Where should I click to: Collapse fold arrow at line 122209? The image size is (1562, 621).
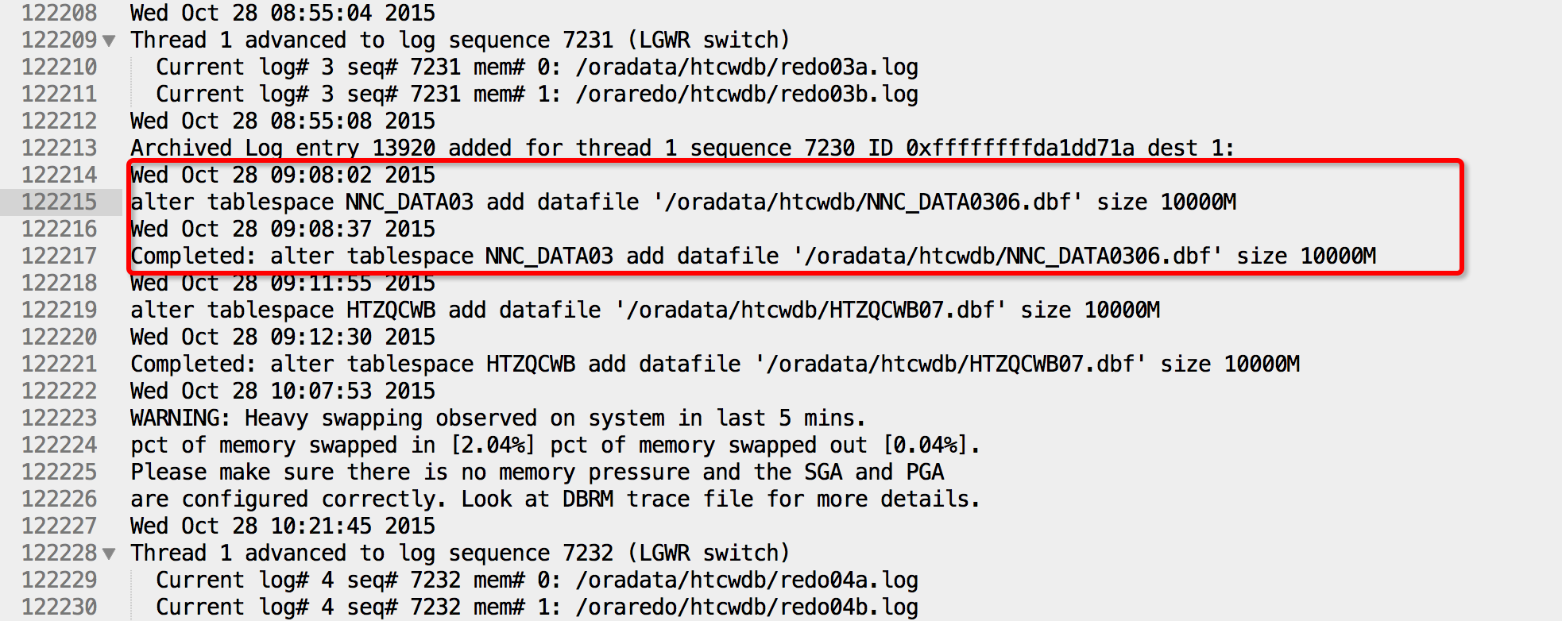[109, 40]
